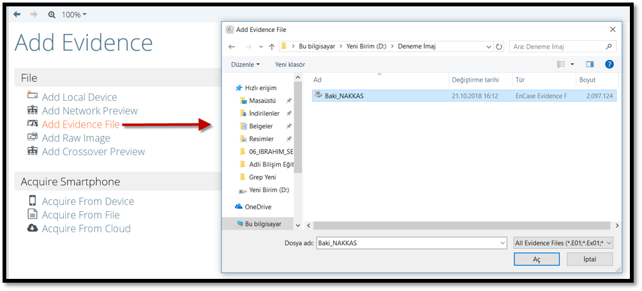This screenshot has height=291, width=642.
Task: Open the 100% zoom level dropdown
Action: point(74,14)
